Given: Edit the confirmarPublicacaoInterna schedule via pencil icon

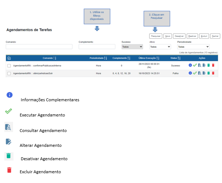Looking at the screenshot, I should point(204,65).
